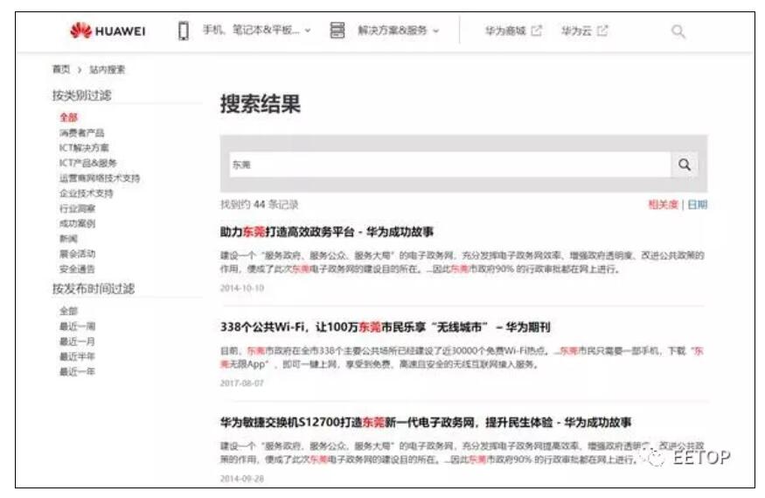Click the search input containing 东莞
The image size is (765, 498).
point(450,165)
